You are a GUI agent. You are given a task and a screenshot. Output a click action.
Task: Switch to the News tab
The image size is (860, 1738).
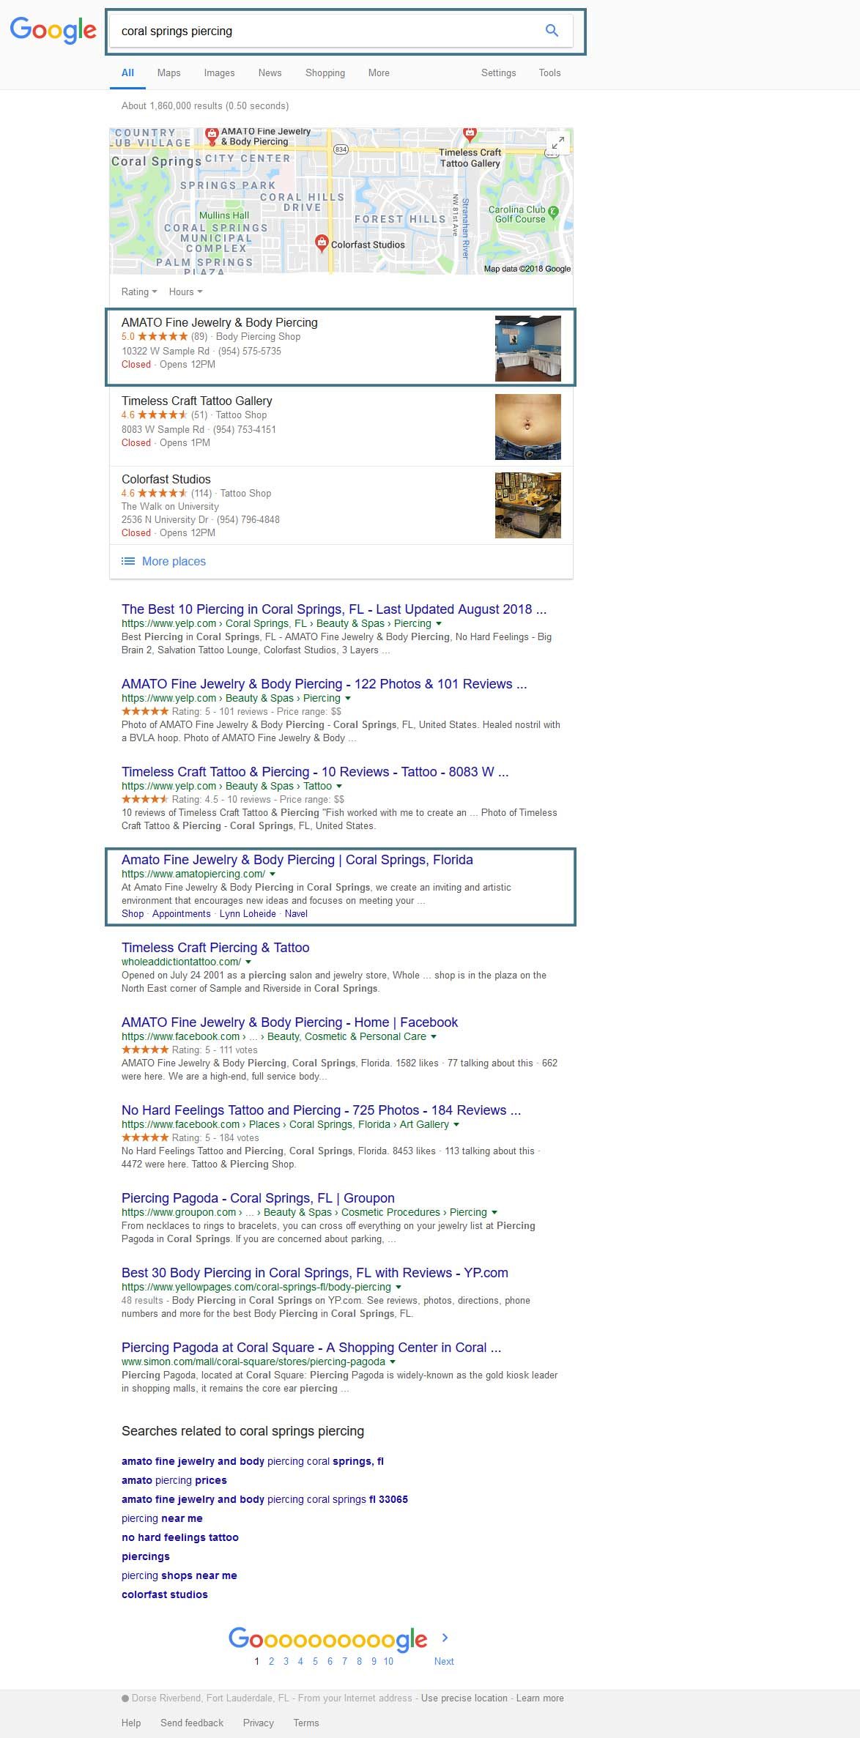tap(270, 73)
